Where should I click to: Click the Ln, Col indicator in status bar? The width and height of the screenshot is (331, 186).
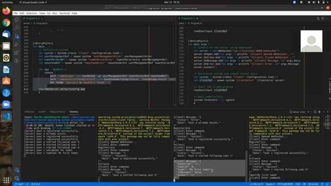(x=257, y=184)
